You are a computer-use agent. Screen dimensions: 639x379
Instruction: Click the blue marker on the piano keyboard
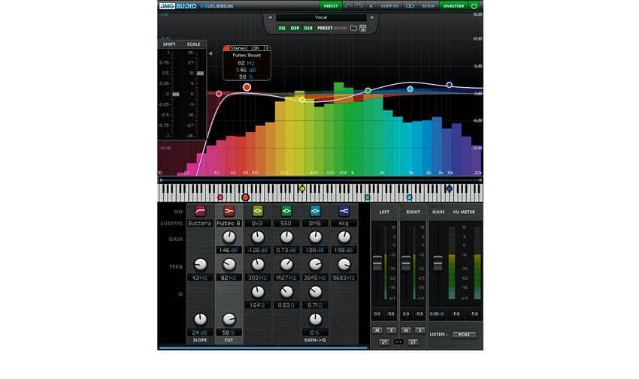click(449, 188)
